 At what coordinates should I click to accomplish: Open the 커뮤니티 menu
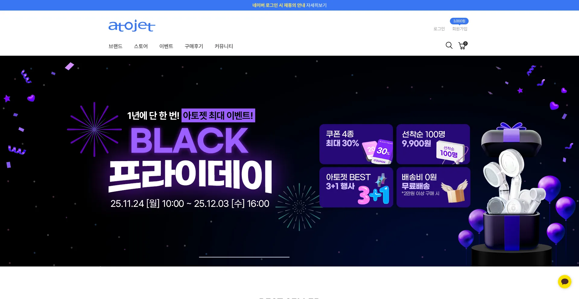[224, 46]
